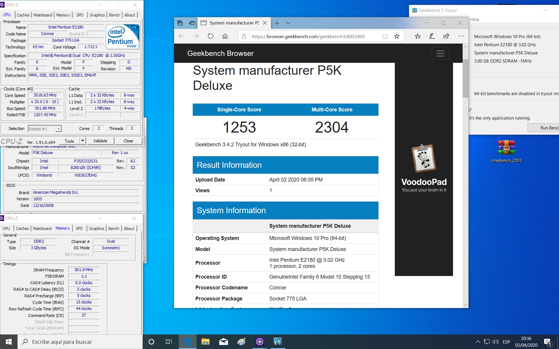The width and height of the screenshot is (559, 349).
Task: Click the share page icon in Edge
Action: 446,36
